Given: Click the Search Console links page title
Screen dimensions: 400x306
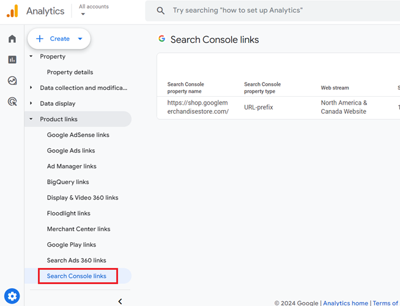Looking at the screenshot, I should [x=215, y=40].
